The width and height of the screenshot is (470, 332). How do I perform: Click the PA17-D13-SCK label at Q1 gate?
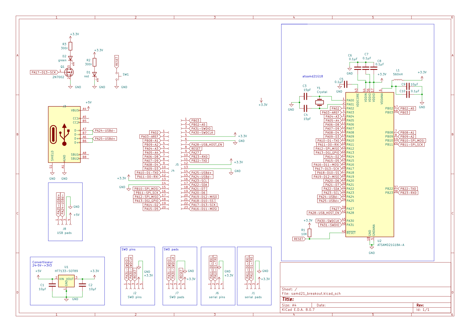[x=44, y=72]
